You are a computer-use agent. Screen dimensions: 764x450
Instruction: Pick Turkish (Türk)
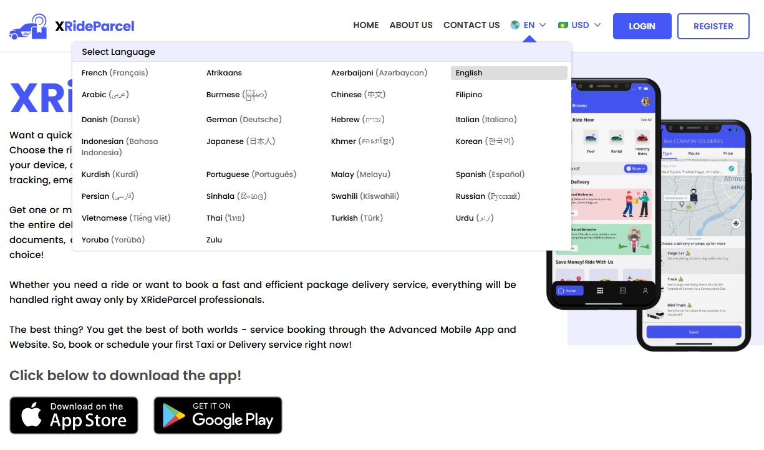(x=357, y=218)
